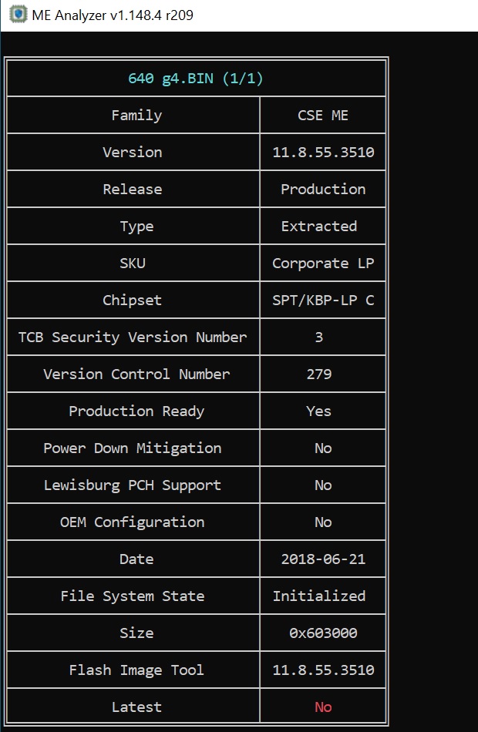
Task: Click the Power Down Mitigation label
Action: pos(133,448)
